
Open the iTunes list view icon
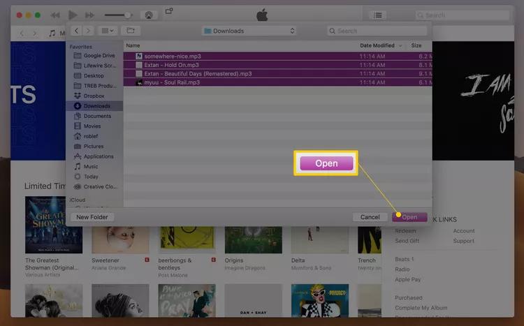coord(377,15)
